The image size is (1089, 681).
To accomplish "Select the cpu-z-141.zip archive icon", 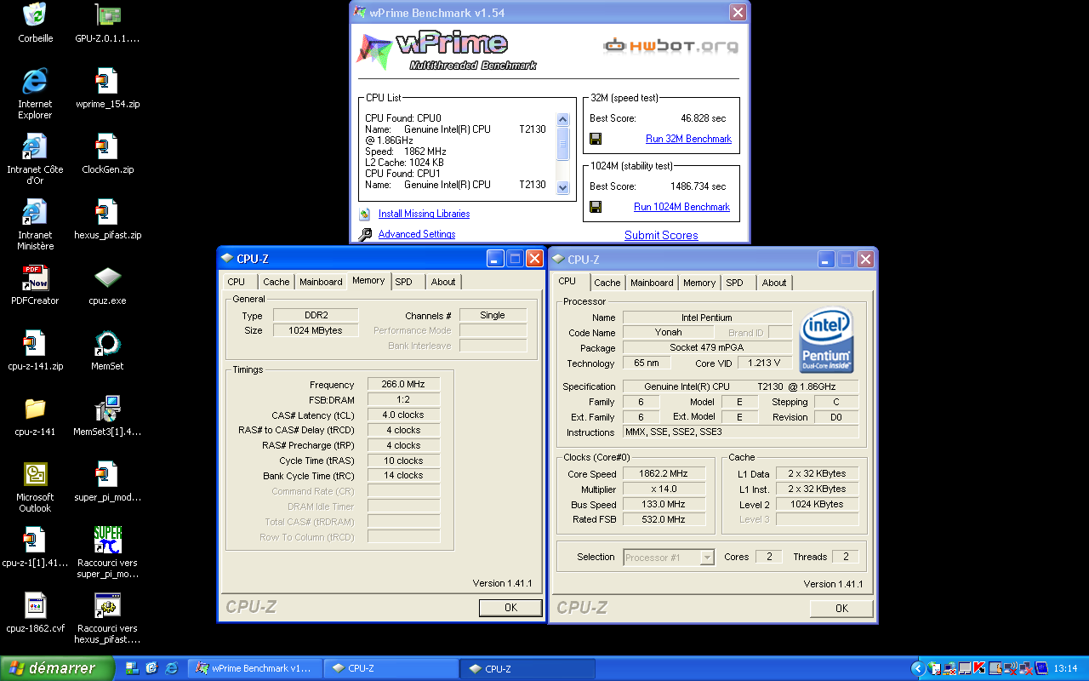I will tap(35, 343).
